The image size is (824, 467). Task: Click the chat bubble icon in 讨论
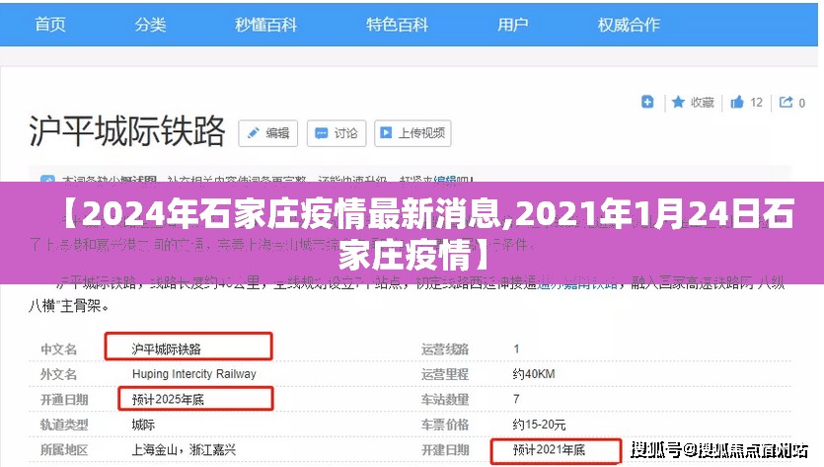point(321,133)
